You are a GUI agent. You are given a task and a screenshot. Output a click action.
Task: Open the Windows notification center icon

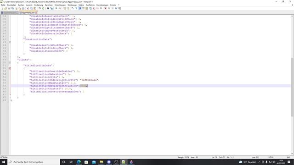pyautogui.click(x=289, y=162)
